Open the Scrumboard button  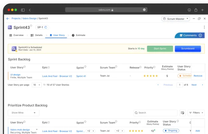188,49
